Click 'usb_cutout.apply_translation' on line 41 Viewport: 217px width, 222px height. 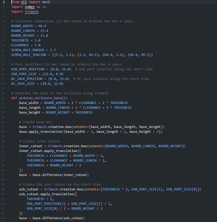coord(46,194)
